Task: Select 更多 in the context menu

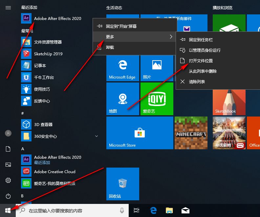Action: 135,37
